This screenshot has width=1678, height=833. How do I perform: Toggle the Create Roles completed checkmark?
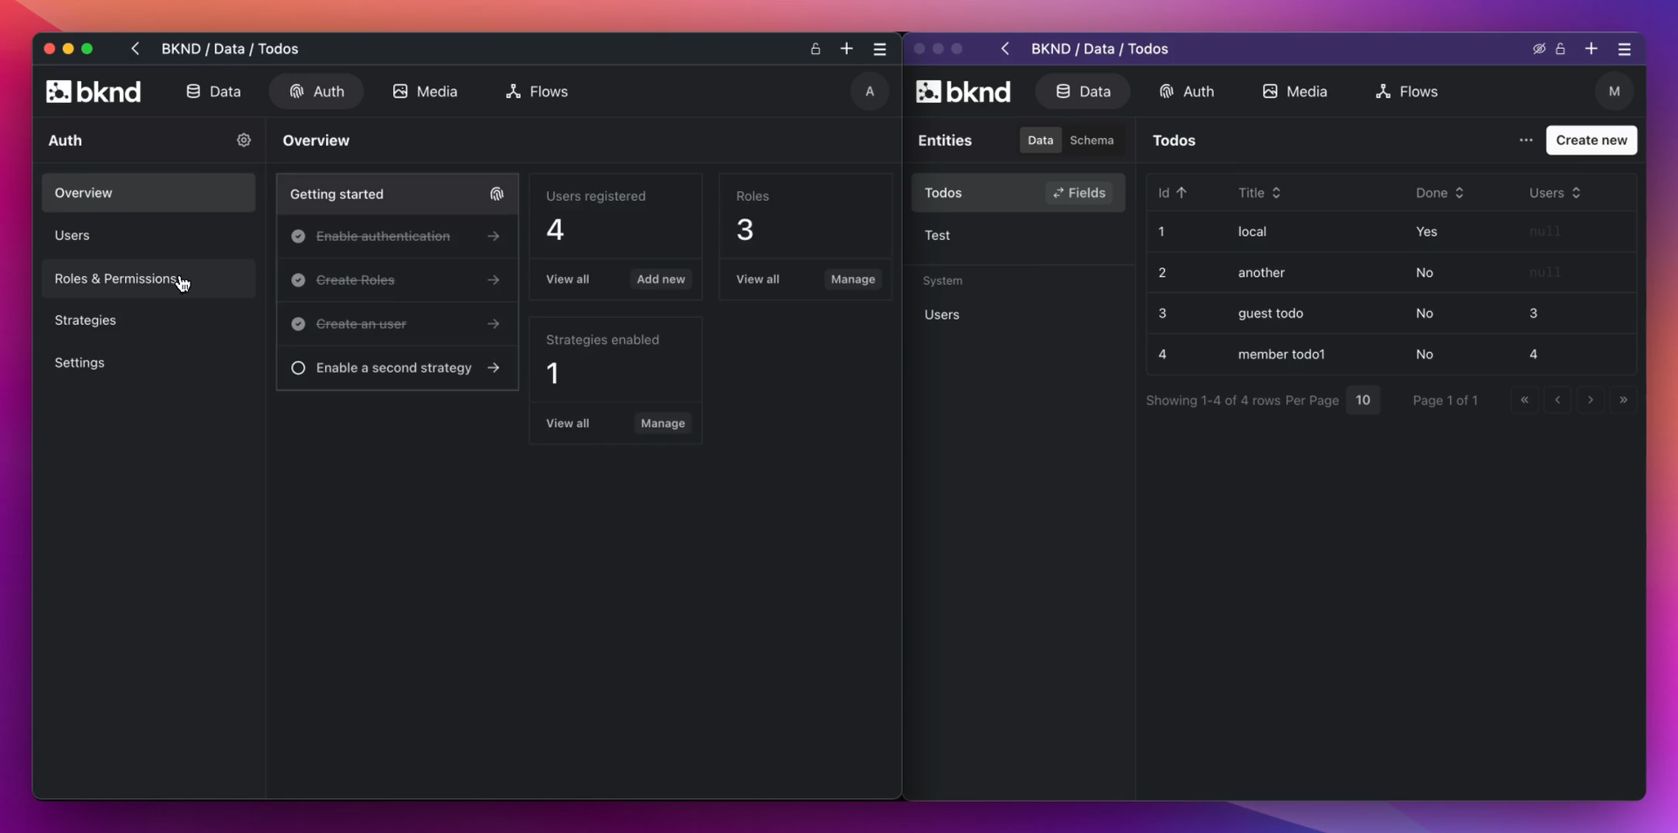(298, 280)
